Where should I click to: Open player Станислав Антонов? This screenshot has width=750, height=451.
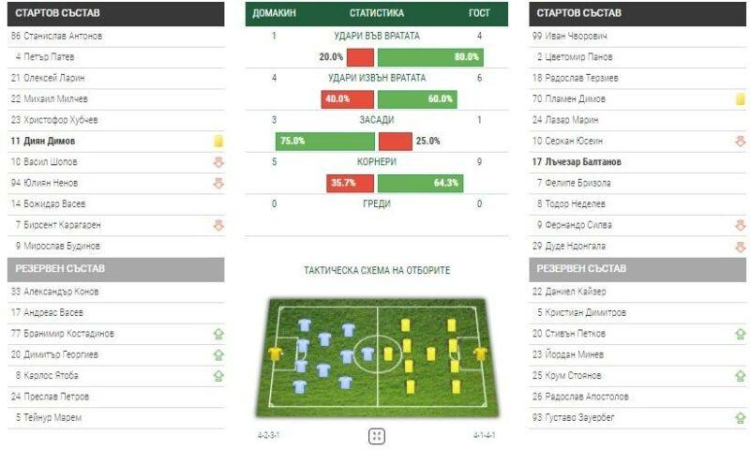[56, 36]
